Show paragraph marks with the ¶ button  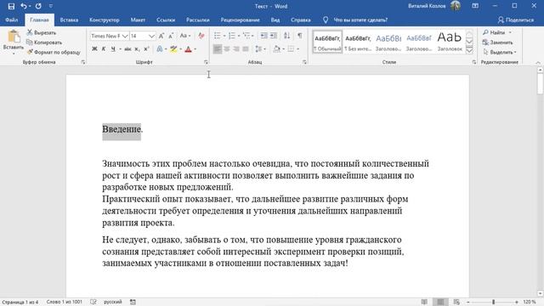tap(300, 36)
